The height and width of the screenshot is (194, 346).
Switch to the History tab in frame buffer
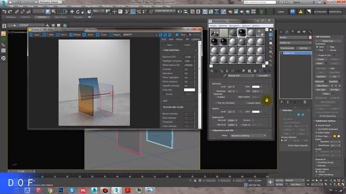(179, 39)
